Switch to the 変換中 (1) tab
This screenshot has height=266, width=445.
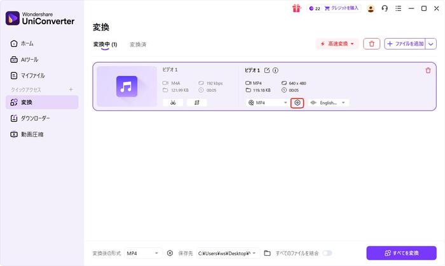coord(105,44)
